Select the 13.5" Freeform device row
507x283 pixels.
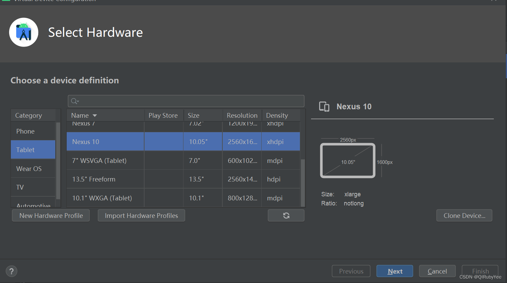183,179
